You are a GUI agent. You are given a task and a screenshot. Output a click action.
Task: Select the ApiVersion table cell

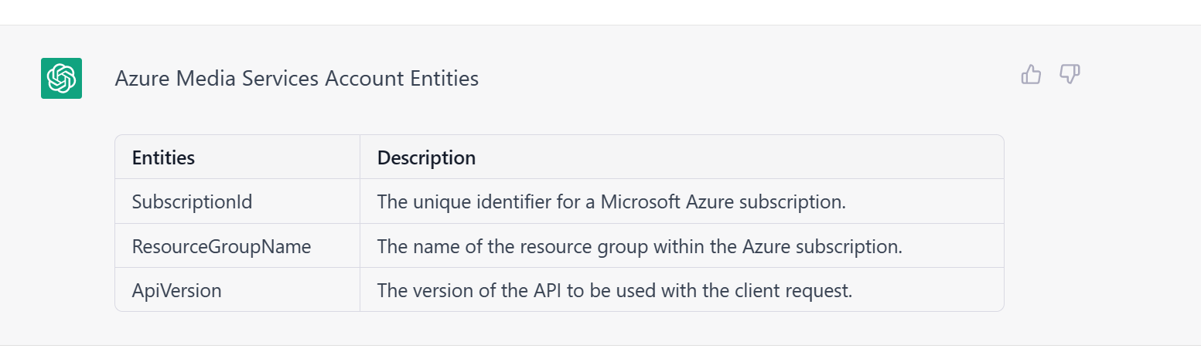pos(237,290)
